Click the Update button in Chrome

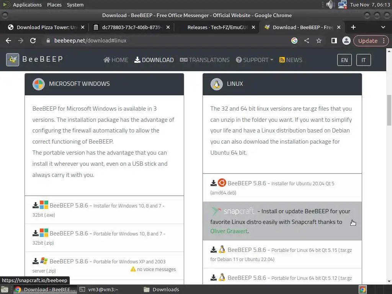point(368,41)
